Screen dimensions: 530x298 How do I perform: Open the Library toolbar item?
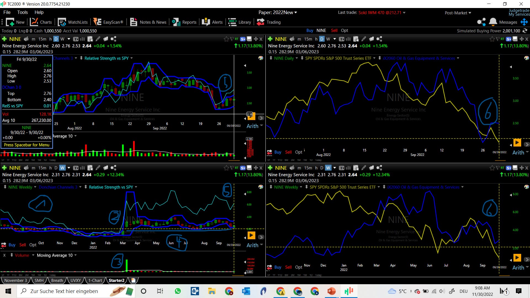[240, 22]
